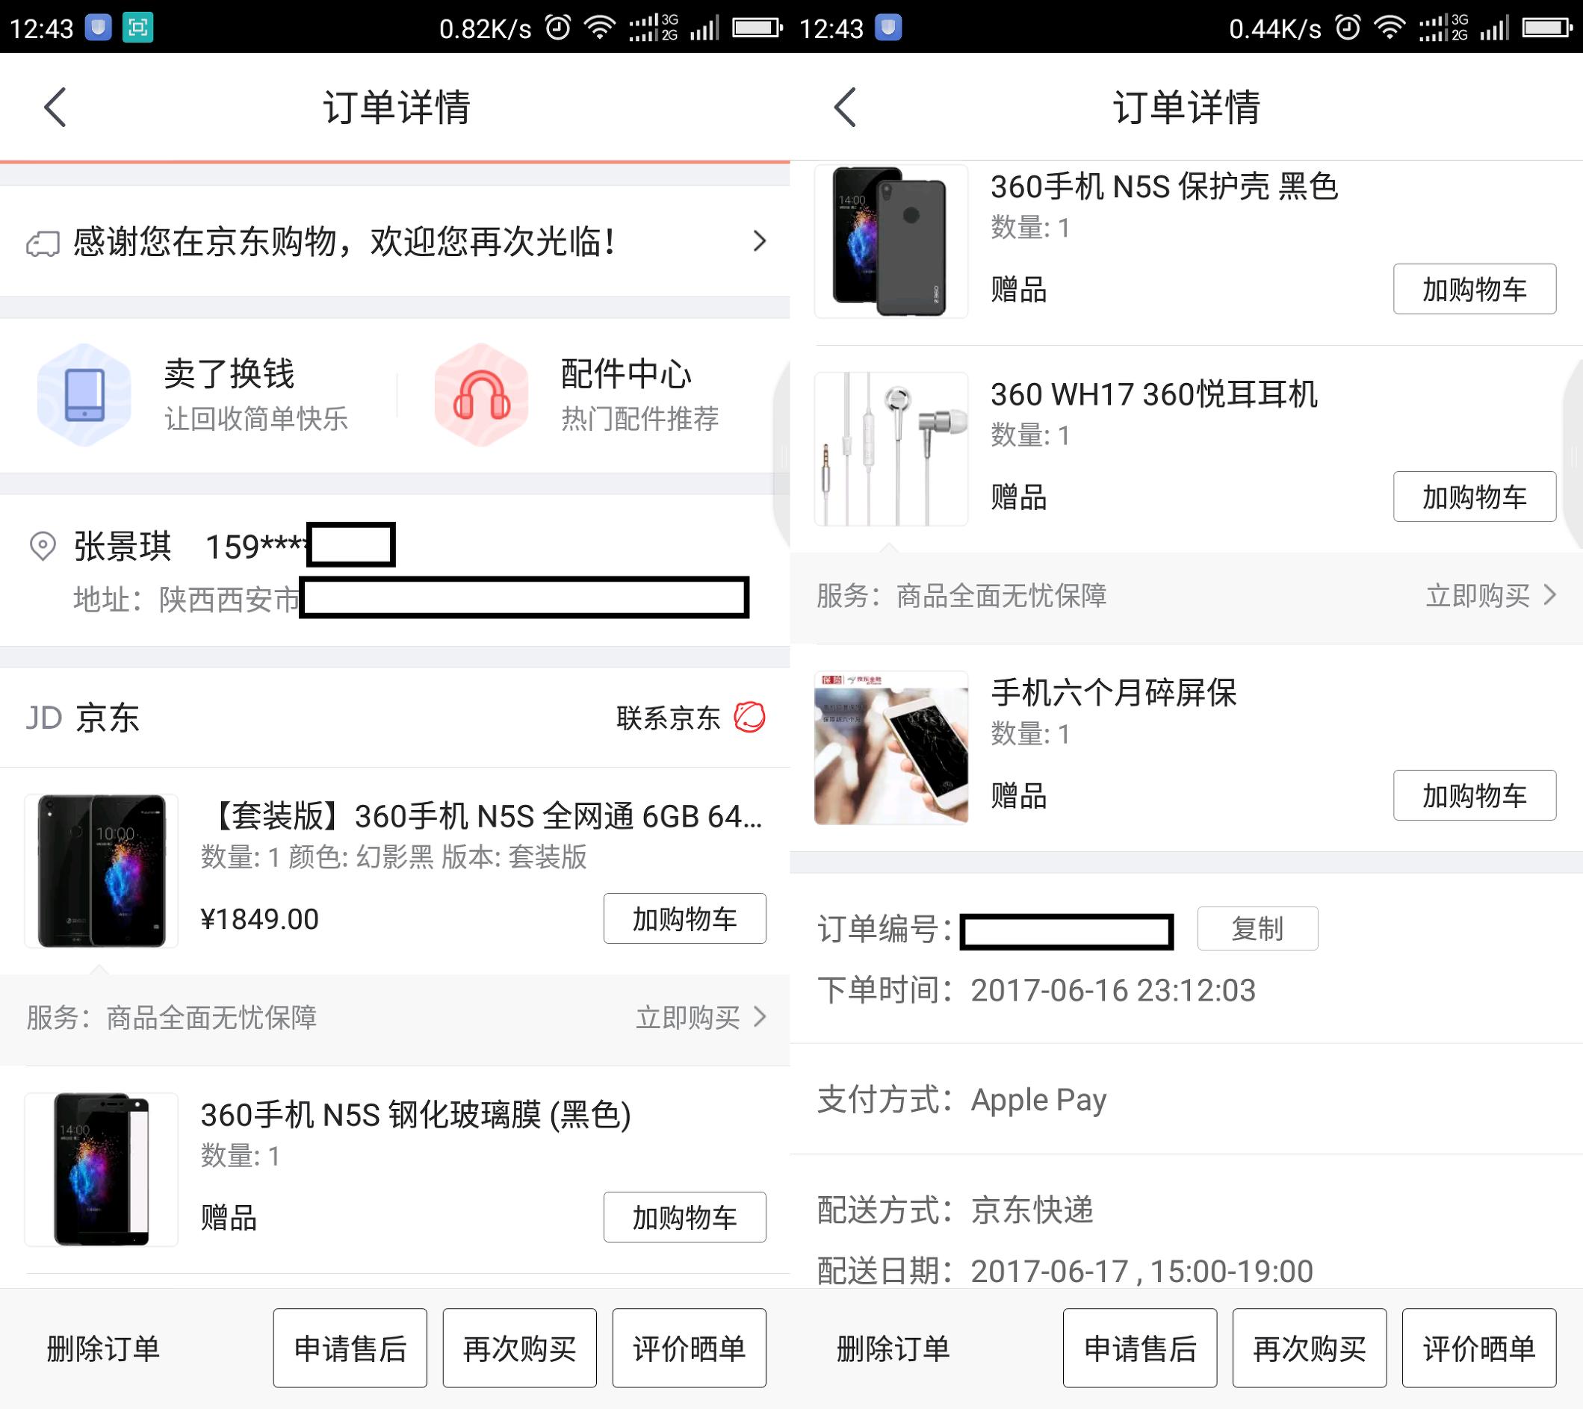Tap the delivery truck icon in the thanks banner
Screen dimensions: 1583x1409
pyautogui.click(x=44, y=241)
